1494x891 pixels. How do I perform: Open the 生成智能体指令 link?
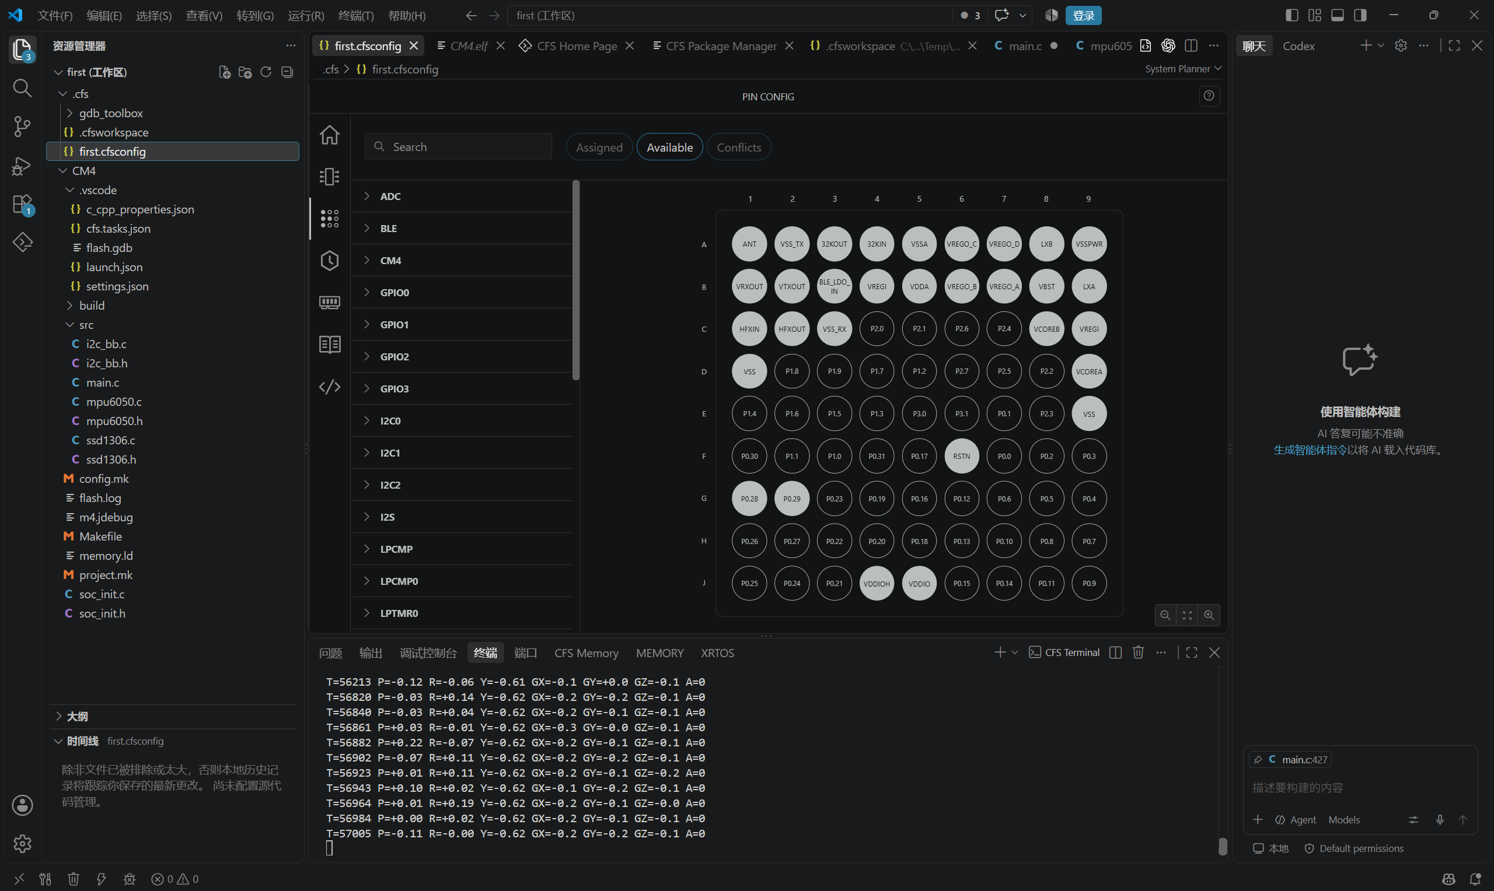[1310, 450]
